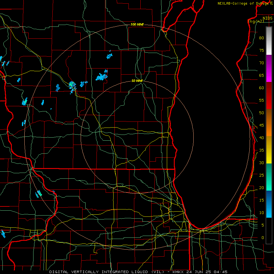The image size is (274, 274).
Task: Click the 5 value on the color scale
Action: tap(263, 225)
